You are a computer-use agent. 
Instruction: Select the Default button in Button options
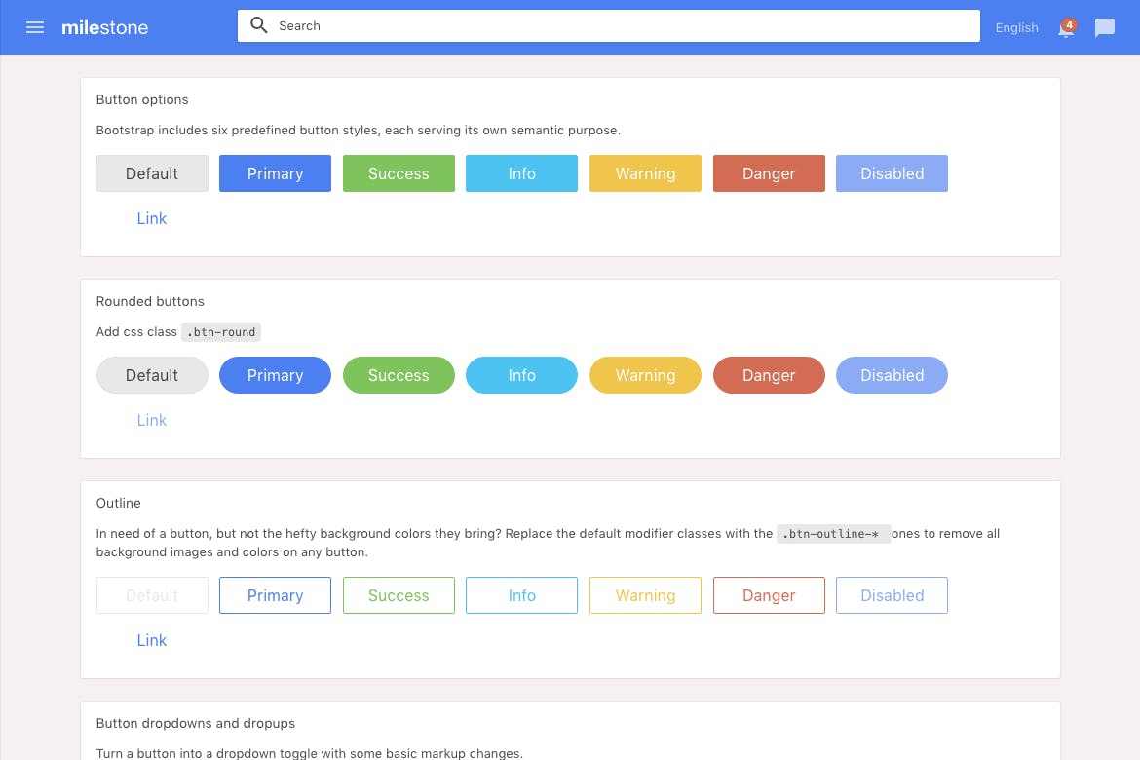coord(152,173)
